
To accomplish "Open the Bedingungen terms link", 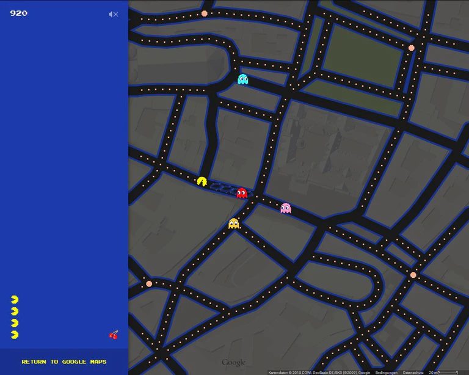I will tap(387, 373).
